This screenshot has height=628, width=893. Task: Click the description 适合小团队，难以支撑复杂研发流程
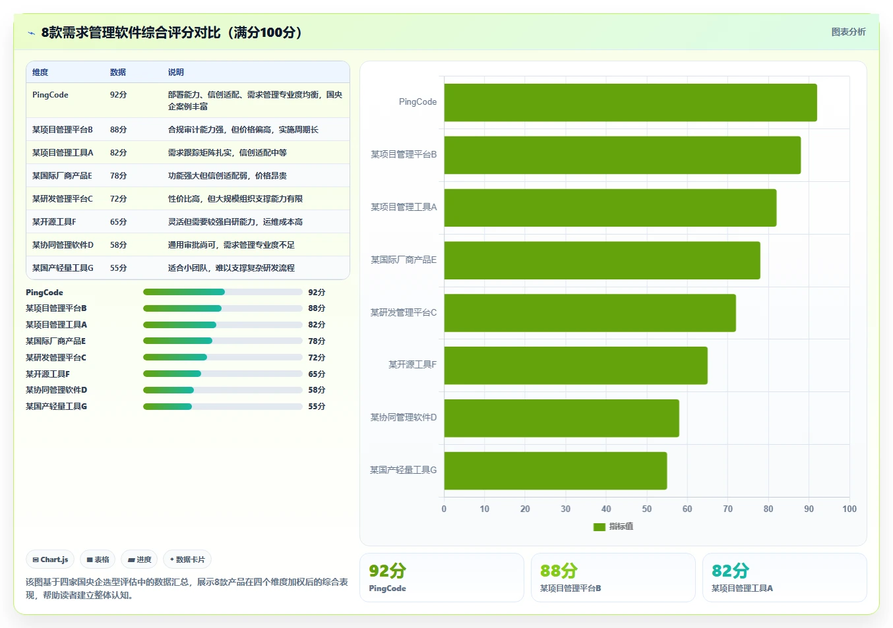pos(231,268)
